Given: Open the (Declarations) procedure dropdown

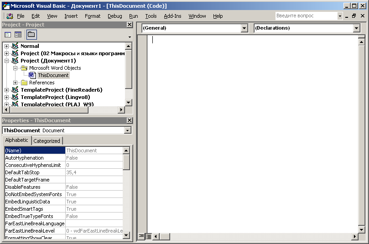Looking at the screenshot, I should (357, 28).
